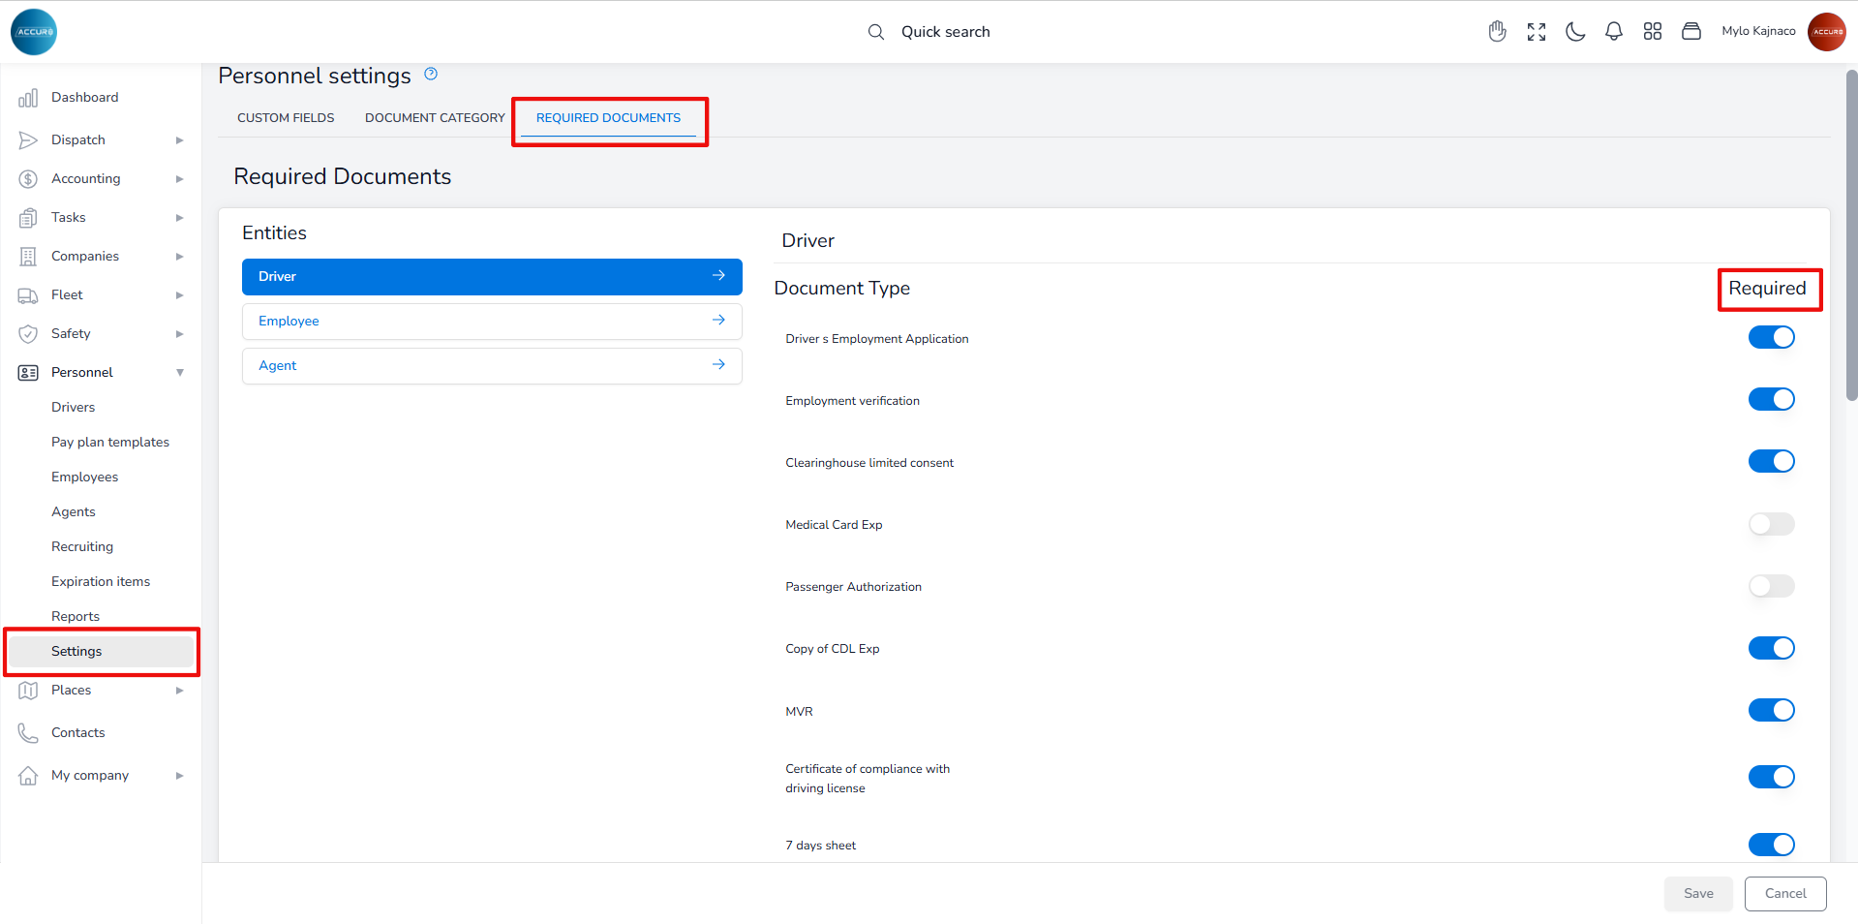The image size is (1858, 924).
Task: Turn on Passenger Authorization toggle
Action: coord(1771,586)
